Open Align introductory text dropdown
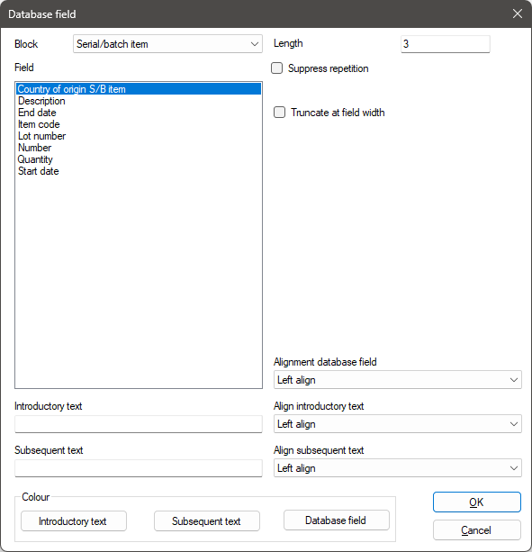Image resolution: width=532 pixels, height=552 pixels. pos(398,424)
